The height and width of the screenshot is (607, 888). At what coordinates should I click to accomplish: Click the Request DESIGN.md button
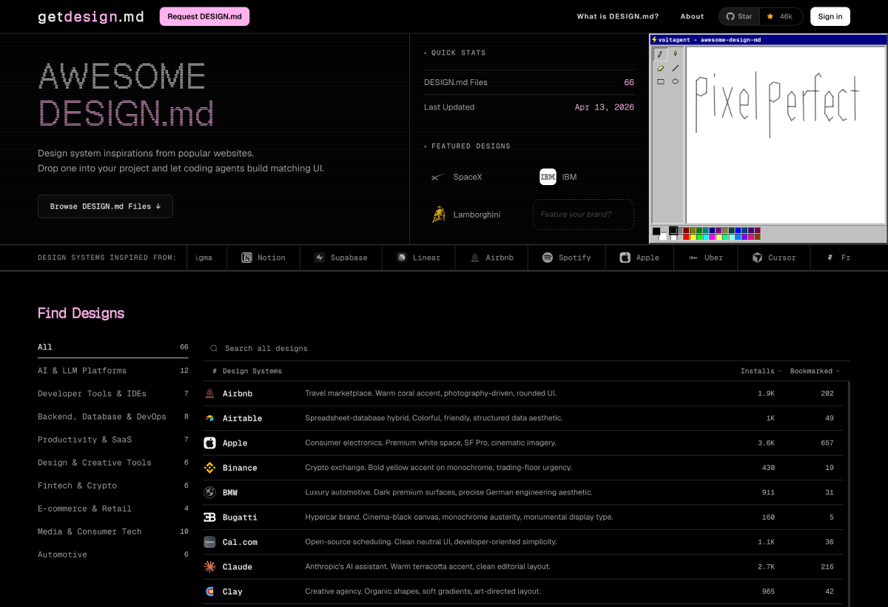tap(204, 16)
